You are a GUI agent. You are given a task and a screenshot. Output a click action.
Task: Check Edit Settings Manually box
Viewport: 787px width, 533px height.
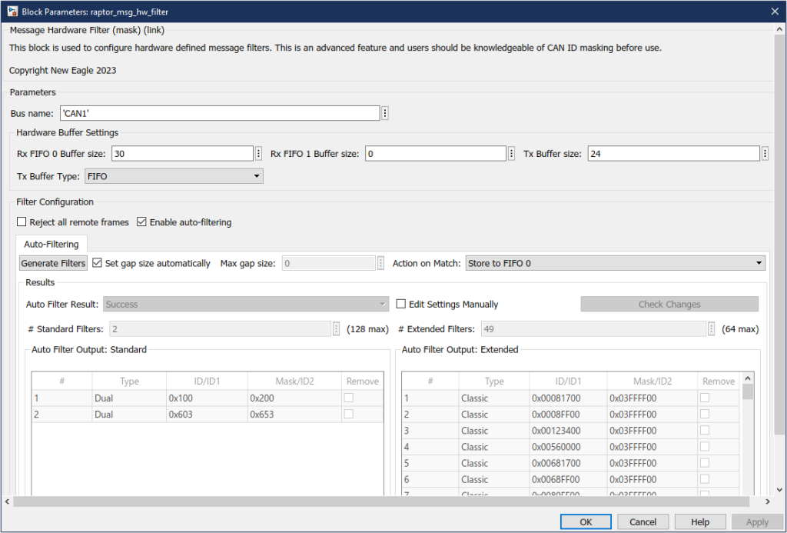click(x=401, y=305)
